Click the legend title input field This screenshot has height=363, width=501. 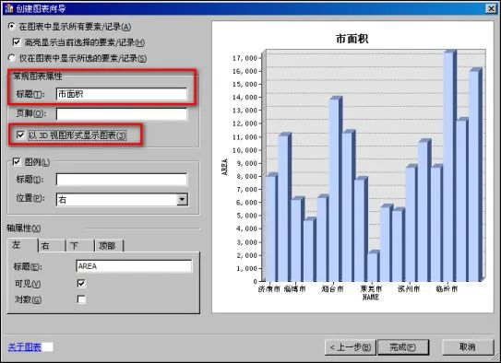coord(122,180)
